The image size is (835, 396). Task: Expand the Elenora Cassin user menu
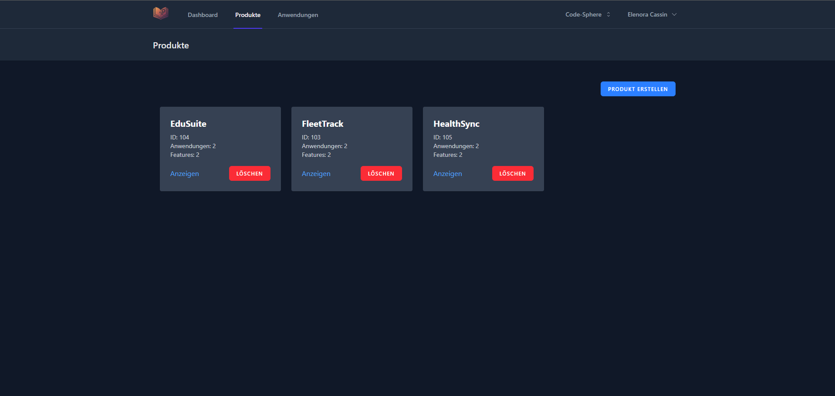(x=652, y=14)
